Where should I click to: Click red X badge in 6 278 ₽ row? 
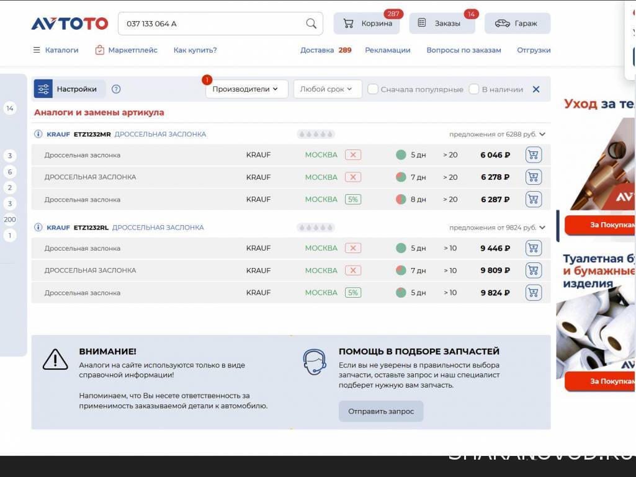pyautogui.click(x=353, y=177)
